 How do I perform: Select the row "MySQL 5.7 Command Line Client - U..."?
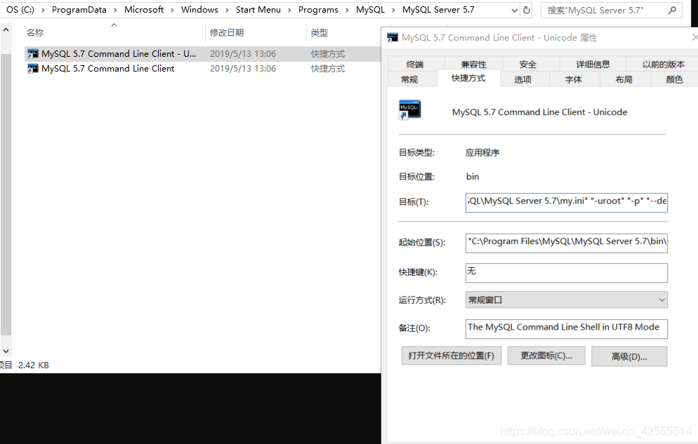203,54
